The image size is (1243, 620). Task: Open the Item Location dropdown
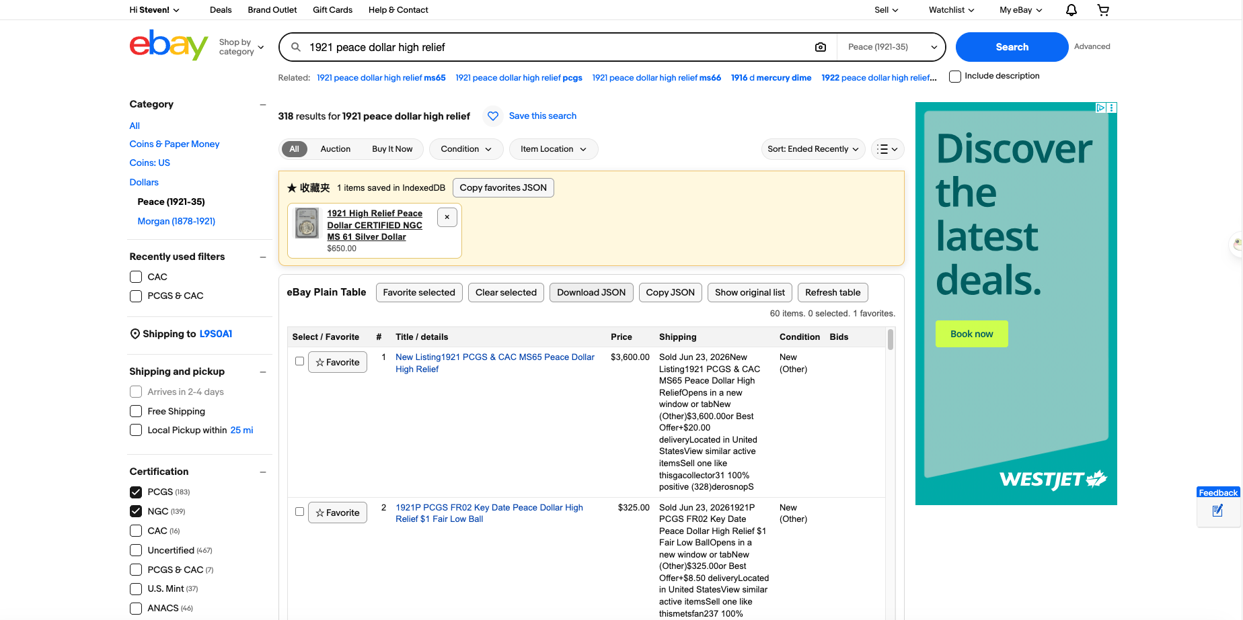pos(554,149)
